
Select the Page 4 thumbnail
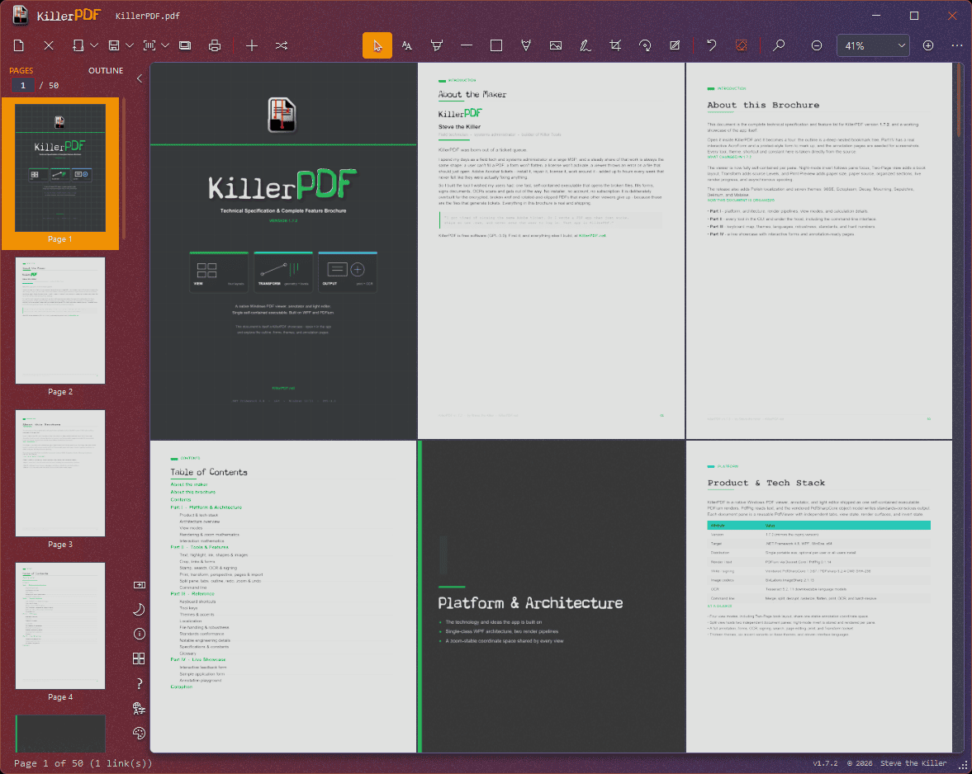pos(60,626)
